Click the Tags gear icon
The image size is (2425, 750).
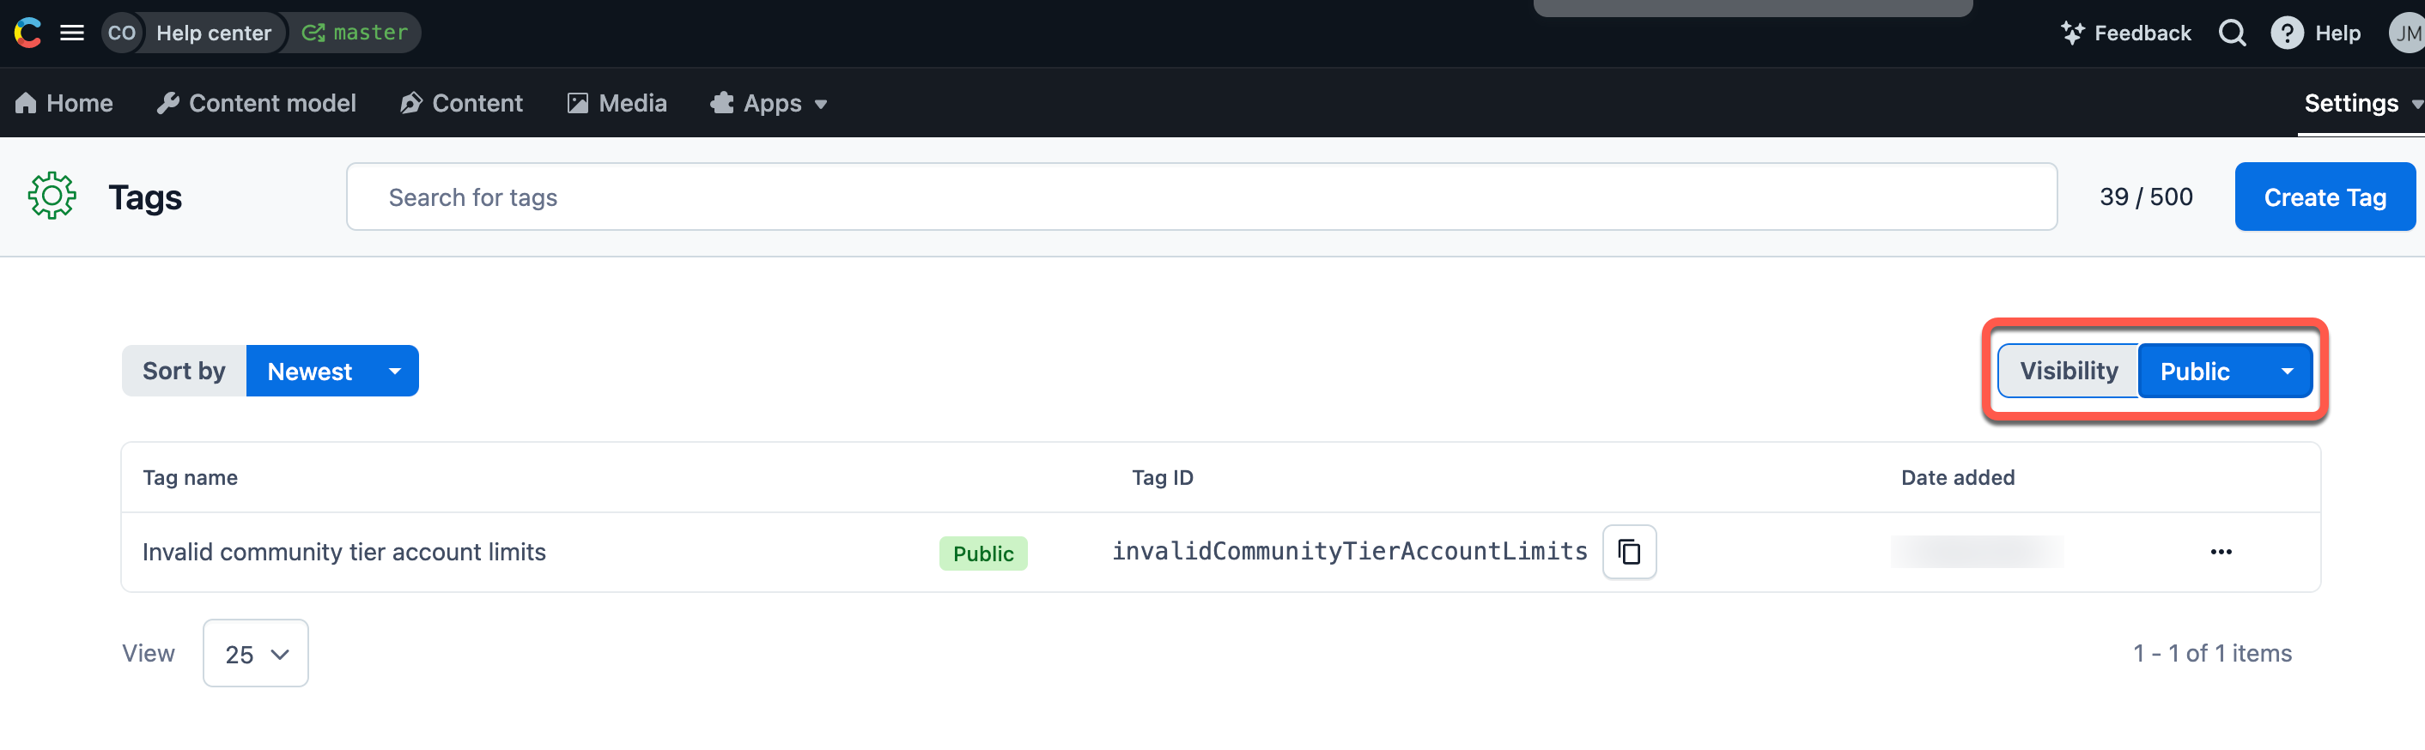coord(52,197)
